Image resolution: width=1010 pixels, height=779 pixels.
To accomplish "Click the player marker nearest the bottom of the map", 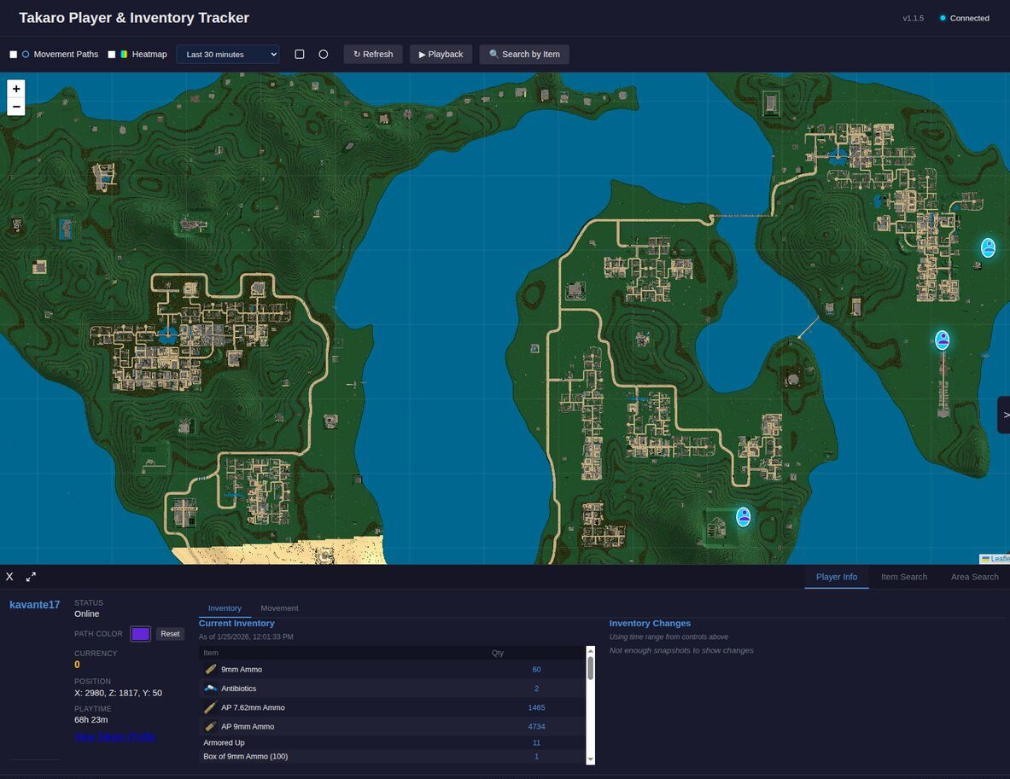I will (744, 516).
